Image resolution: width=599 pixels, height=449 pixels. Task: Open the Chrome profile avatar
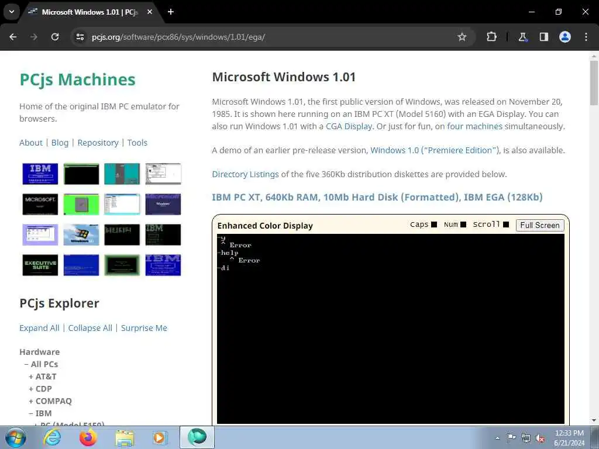point(565,37)
